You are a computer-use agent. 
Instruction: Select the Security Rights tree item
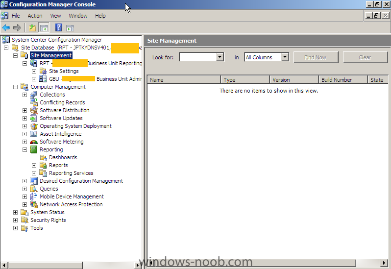pos(48,220)
